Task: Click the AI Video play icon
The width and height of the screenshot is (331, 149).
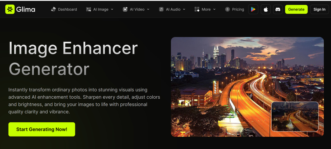Action: click(125, 9)
